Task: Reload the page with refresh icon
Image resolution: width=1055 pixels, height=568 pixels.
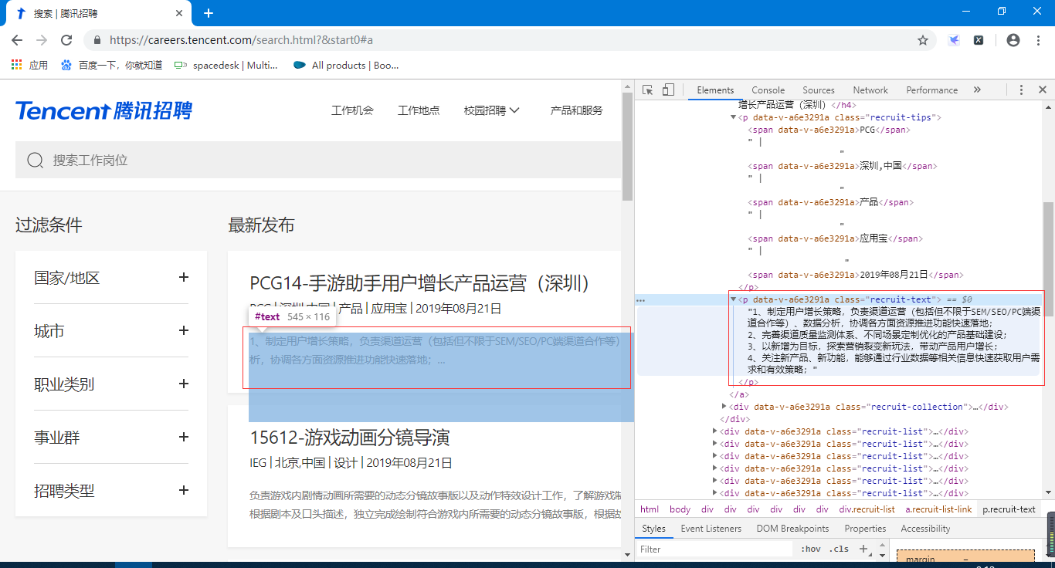Action: click(x=66, y=40)
